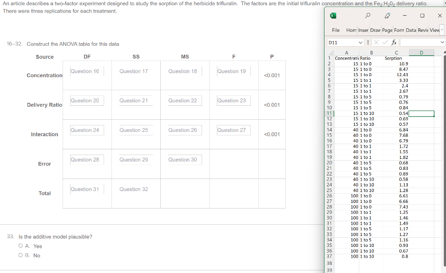This screenshot has height=273, width=446.
Task: Select cell B1 labeled Ratio
Action: tap(372, 58)
